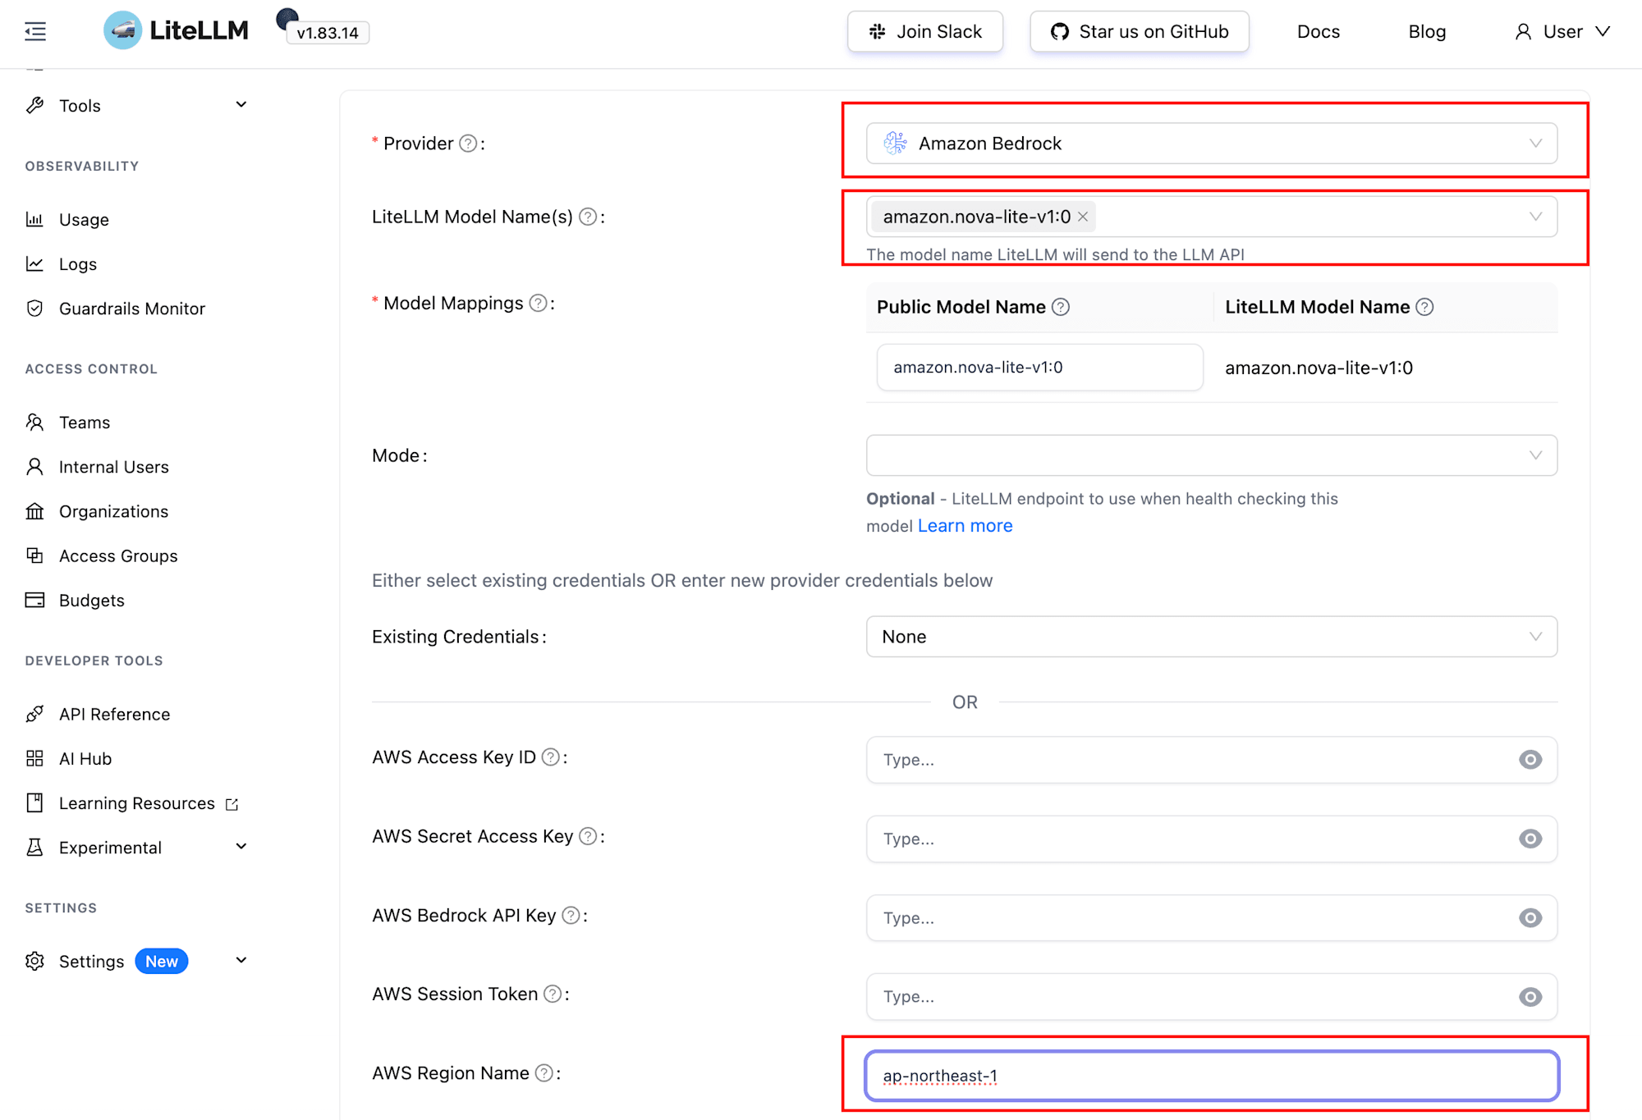The image size is (1642, 1120).
Task: Focus the AWS Session Token field
Action: 1212,997
